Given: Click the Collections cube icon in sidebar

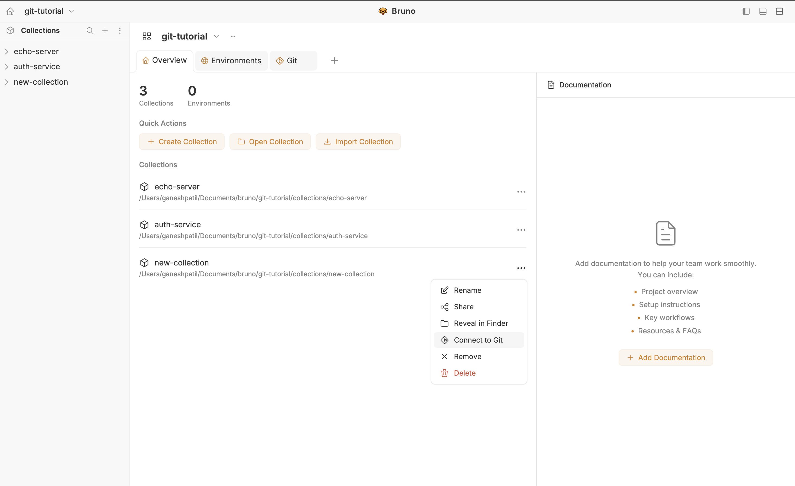Looking at the screenshot, I should [x=10, y=31].
